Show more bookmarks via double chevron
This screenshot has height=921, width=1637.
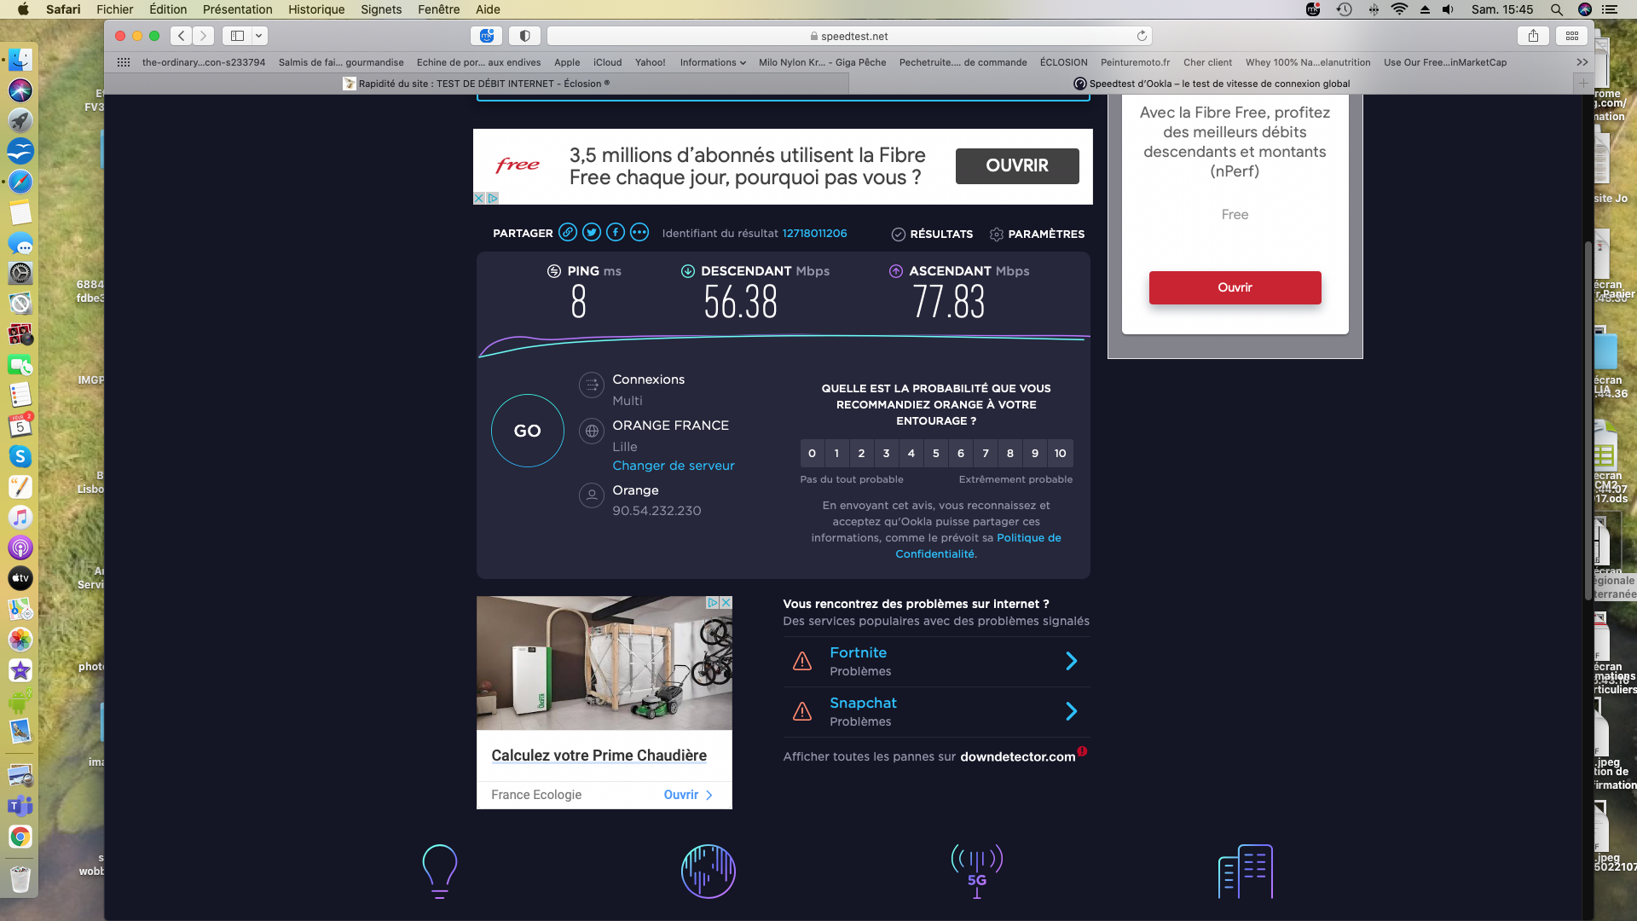1582,62
